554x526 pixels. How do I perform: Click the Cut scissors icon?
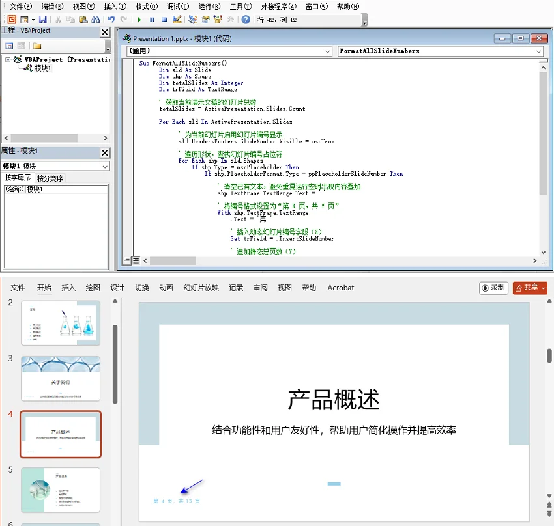pyautogui.click(x=58, y=20)
